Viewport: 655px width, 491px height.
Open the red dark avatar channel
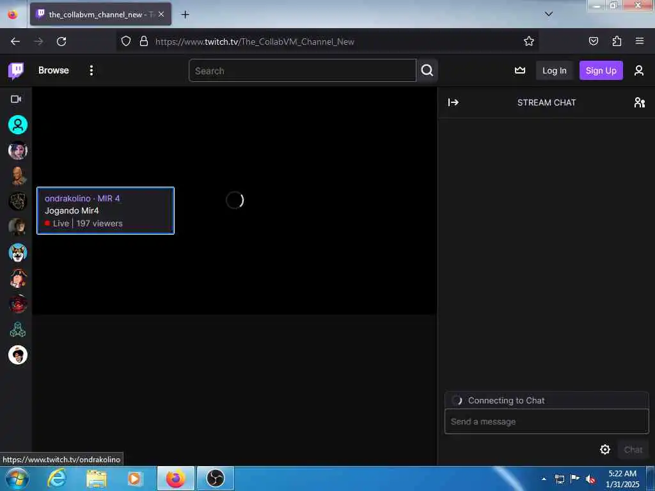pyautogui.click(x=18, y=304)
